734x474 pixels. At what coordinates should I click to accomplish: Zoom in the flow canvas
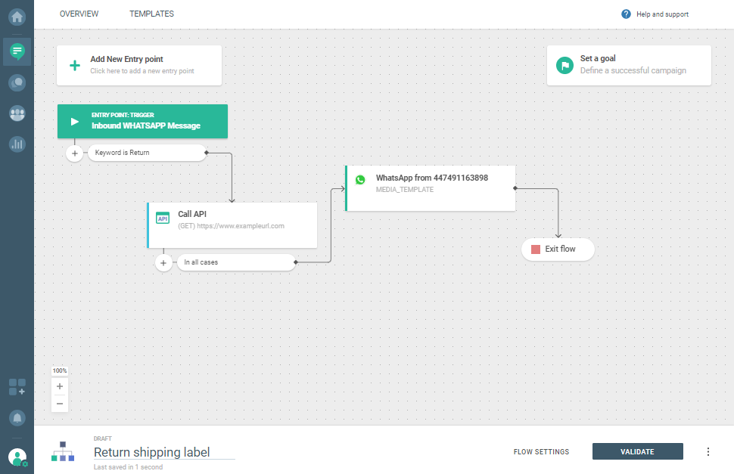tap(60, 386)
